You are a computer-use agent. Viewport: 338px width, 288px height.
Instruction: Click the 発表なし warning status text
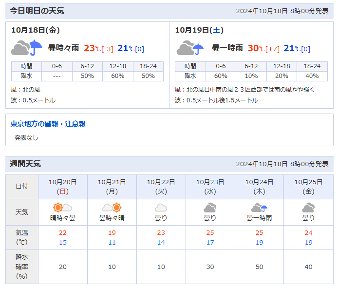click(x=26, y=137)
